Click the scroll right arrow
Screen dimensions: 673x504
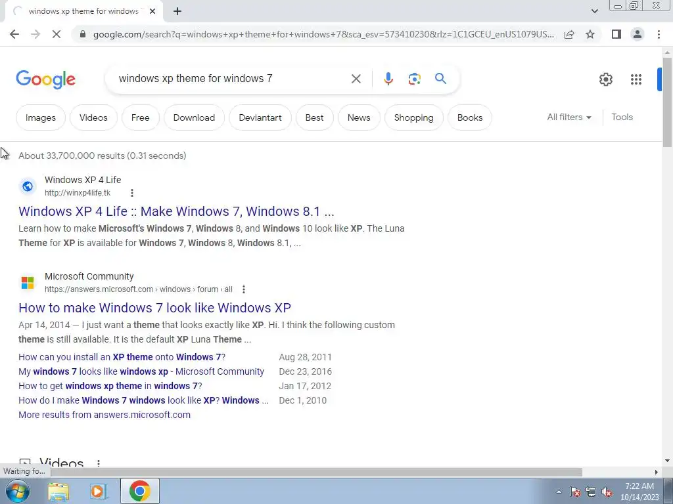coord(657,472)
